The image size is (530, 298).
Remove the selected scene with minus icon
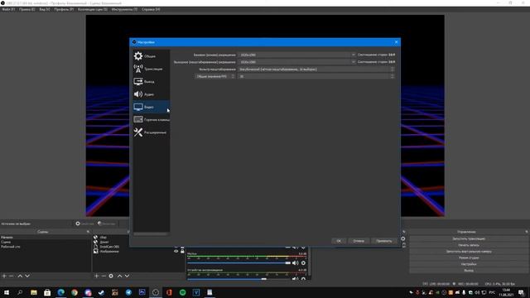pyautogui.click(x=11, y=276)
